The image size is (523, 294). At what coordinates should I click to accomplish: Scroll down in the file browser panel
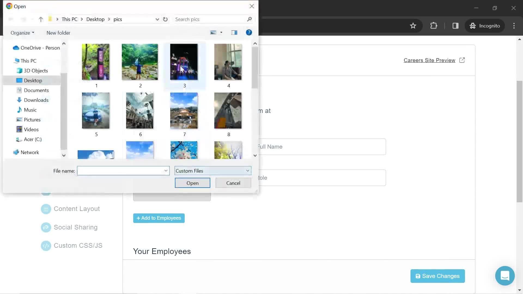pyautogui.click(x=255, y=155)
